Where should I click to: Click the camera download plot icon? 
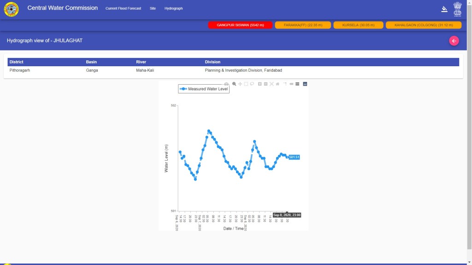click(226, 84)
